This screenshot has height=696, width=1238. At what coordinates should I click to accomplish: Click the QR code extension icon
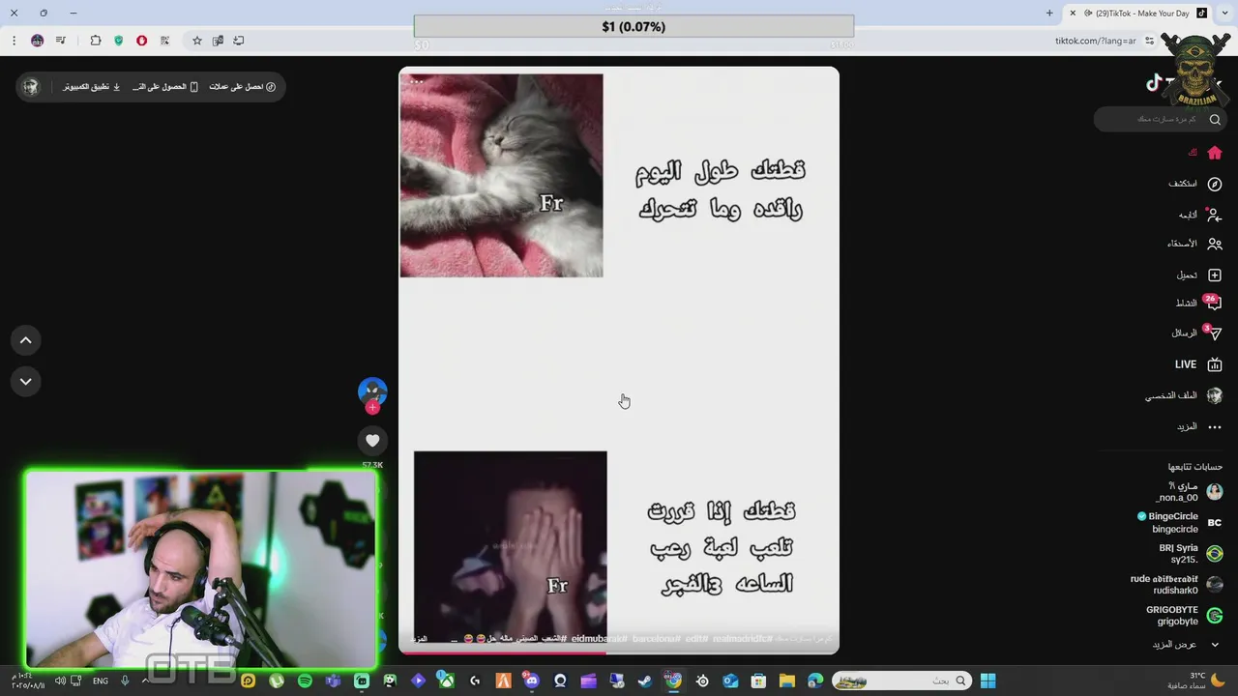(165, 41)
